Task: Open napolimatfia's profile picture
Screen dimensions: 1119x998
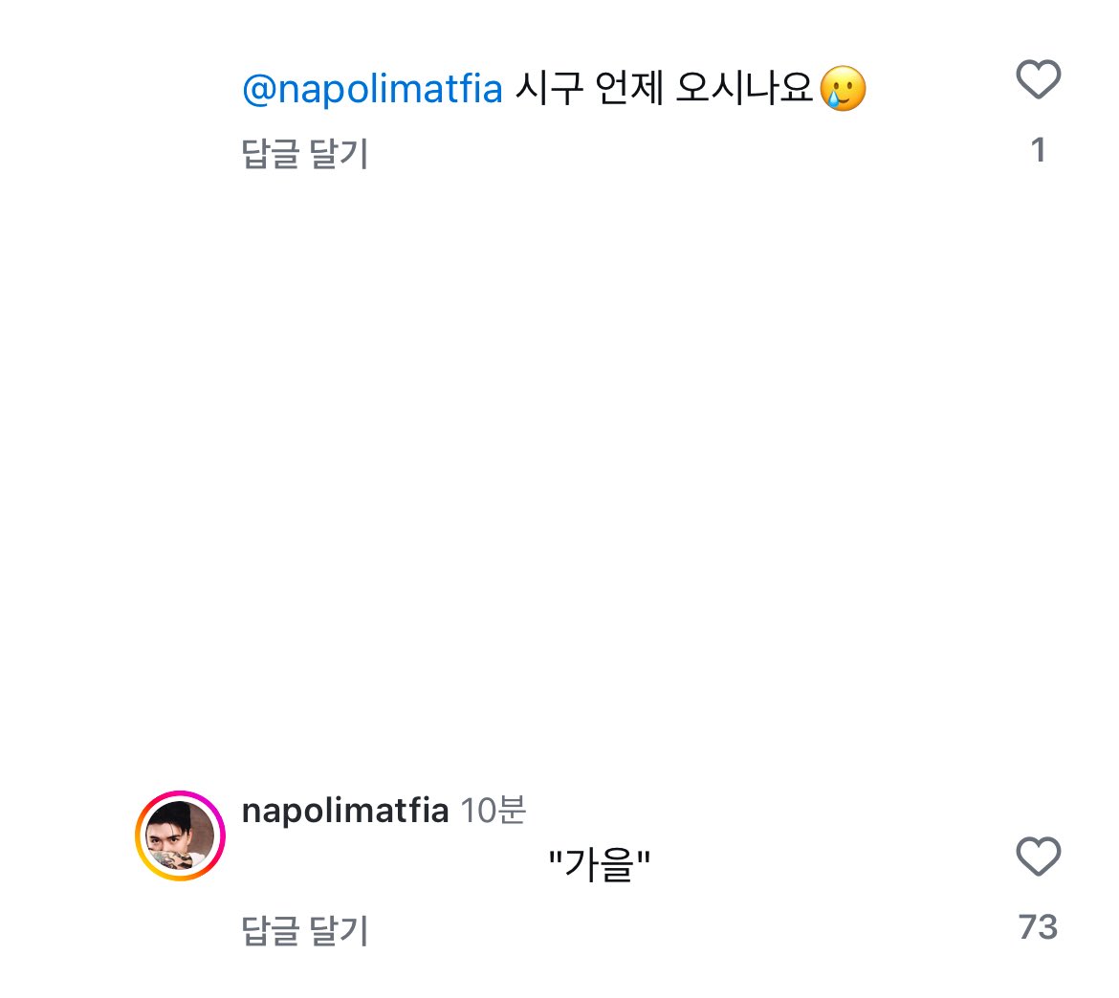Action: tap(180, 835)
